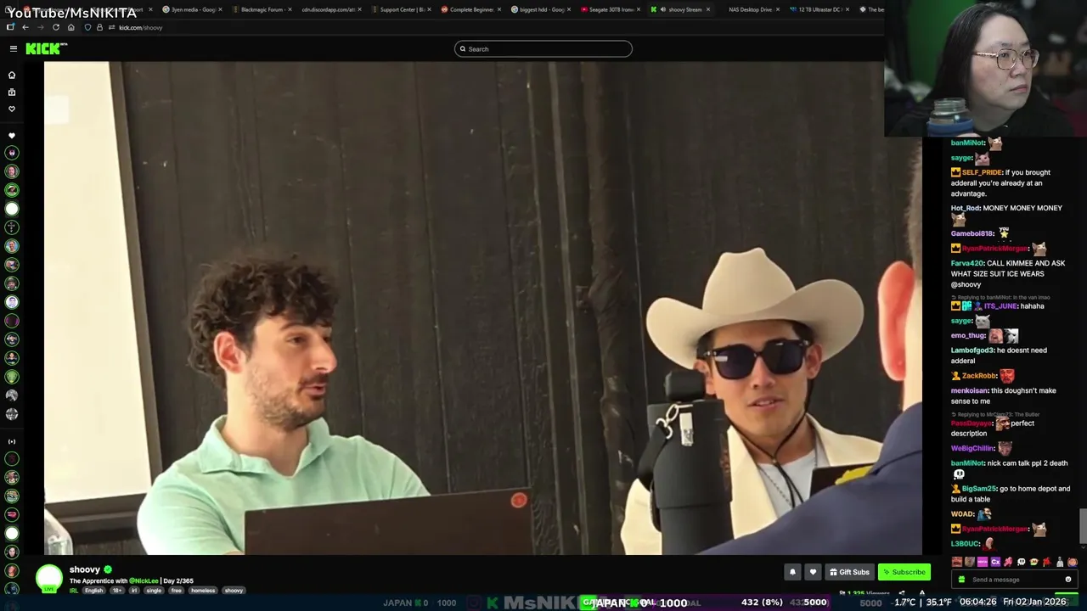Click in the Kick Search field
This screenshot has height=611, width=1087.
pos(543,49)
